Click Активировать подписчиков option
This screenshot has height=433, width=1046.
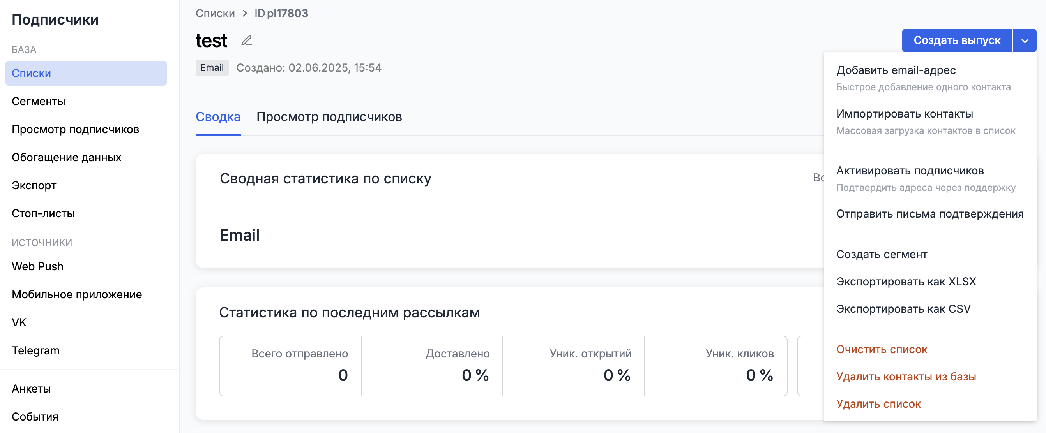coord(910,171)
